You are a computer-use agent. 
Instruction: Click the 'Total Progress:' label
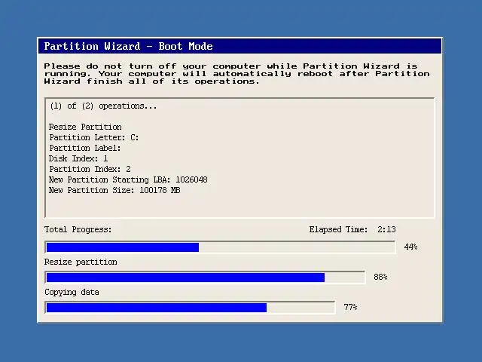point(78,229)
